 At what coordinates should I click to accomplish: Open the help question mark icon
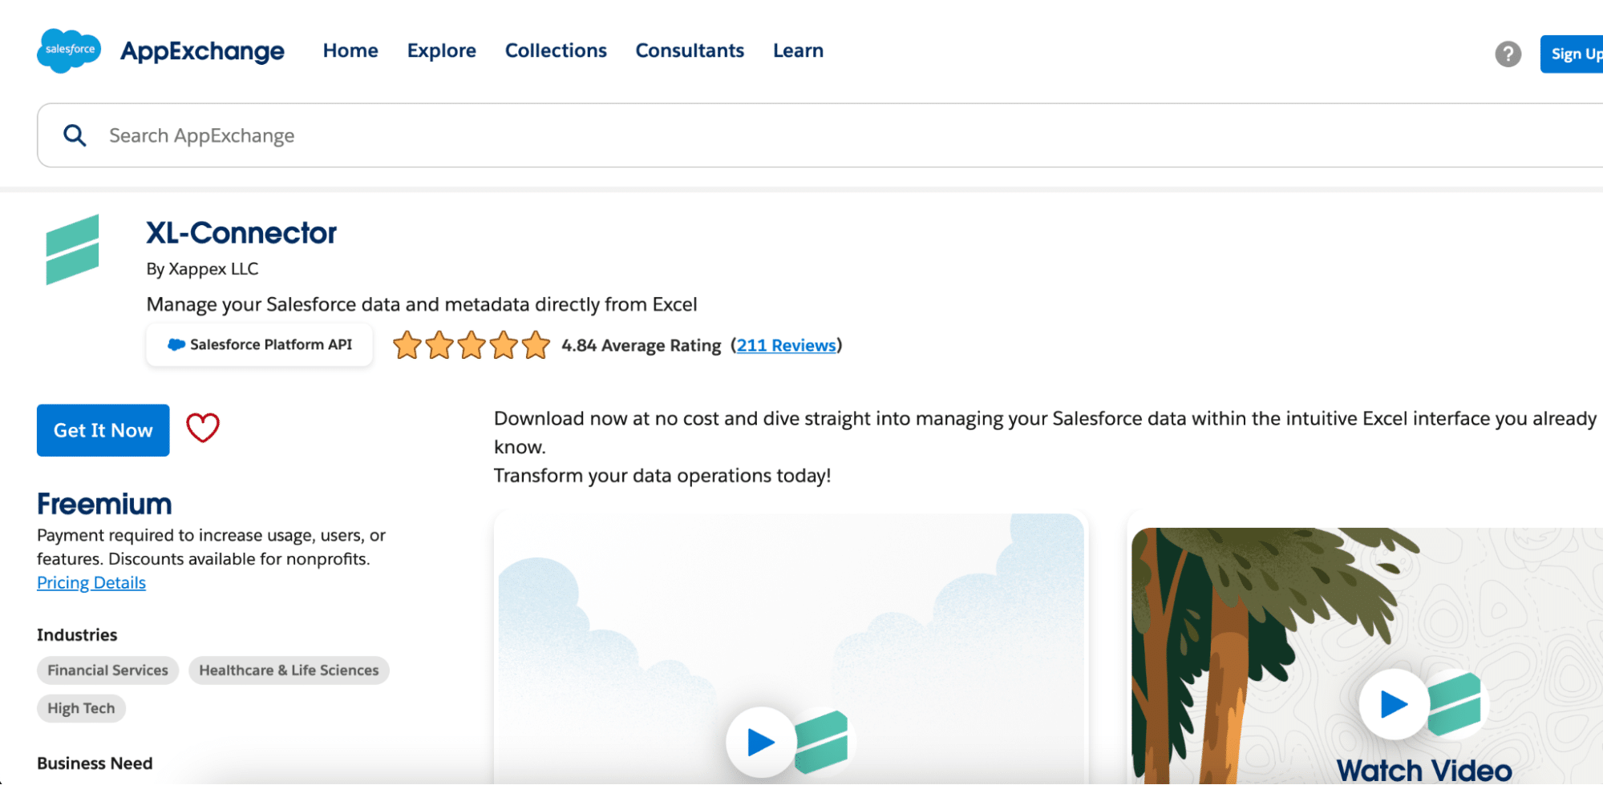(1508, 54)
